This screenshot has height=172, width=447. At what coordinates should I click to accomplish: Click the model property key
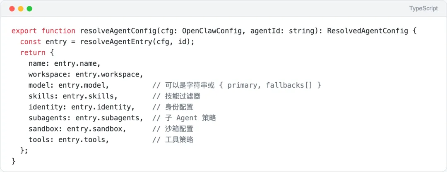tap(39, 85)
